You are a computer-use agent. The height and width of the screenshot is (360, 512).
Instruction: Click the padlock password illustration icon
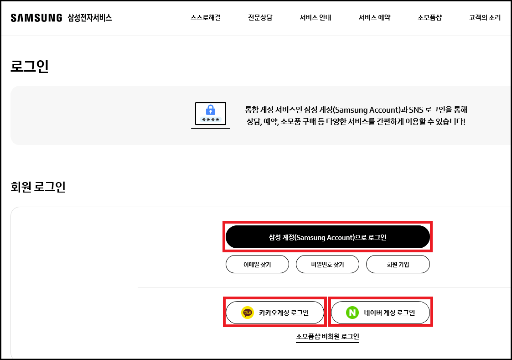(x=211, y=115)
